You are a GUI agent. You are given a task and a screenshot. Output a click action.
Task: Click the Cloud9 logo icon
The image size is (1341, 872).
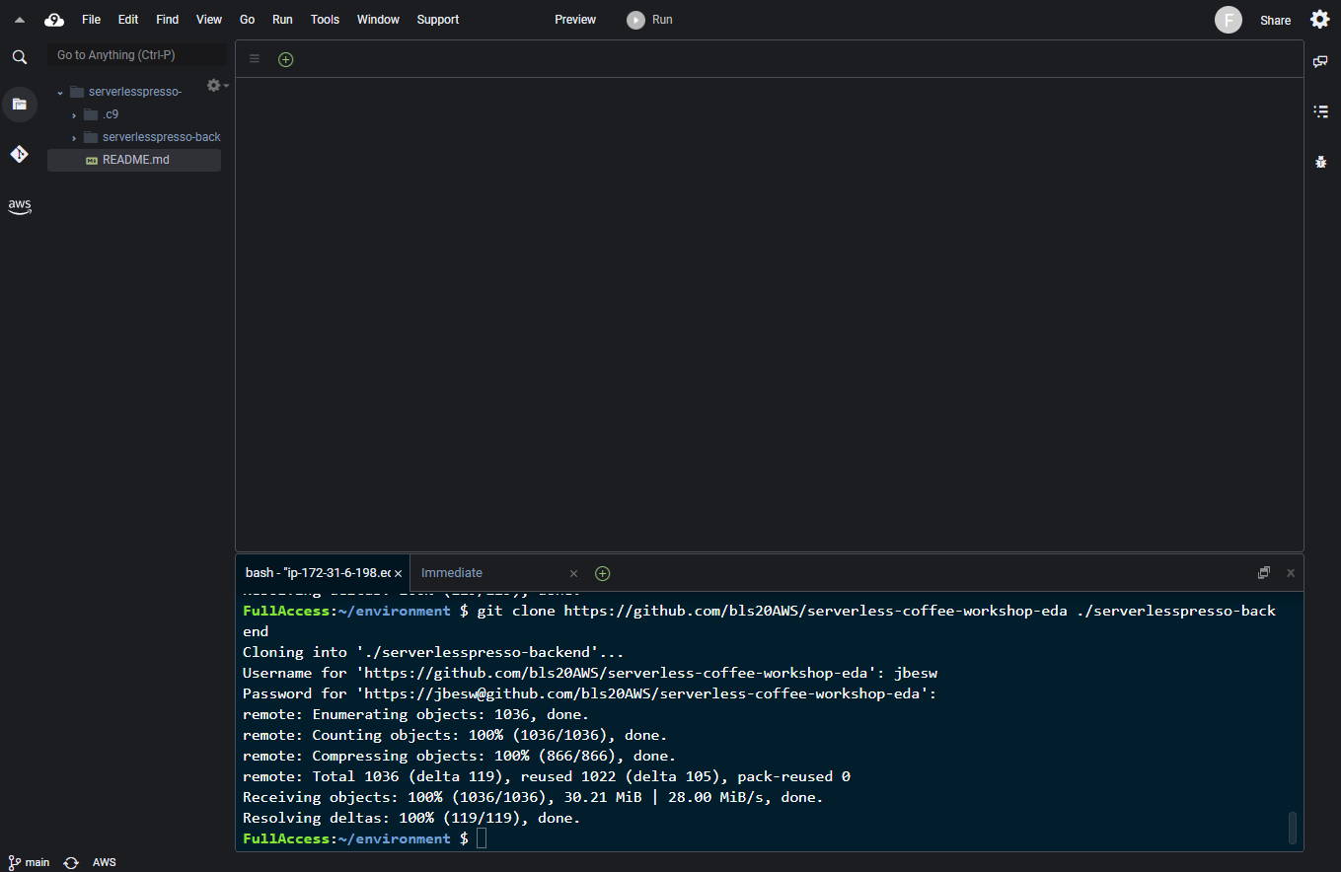click(x=54, y=20)
